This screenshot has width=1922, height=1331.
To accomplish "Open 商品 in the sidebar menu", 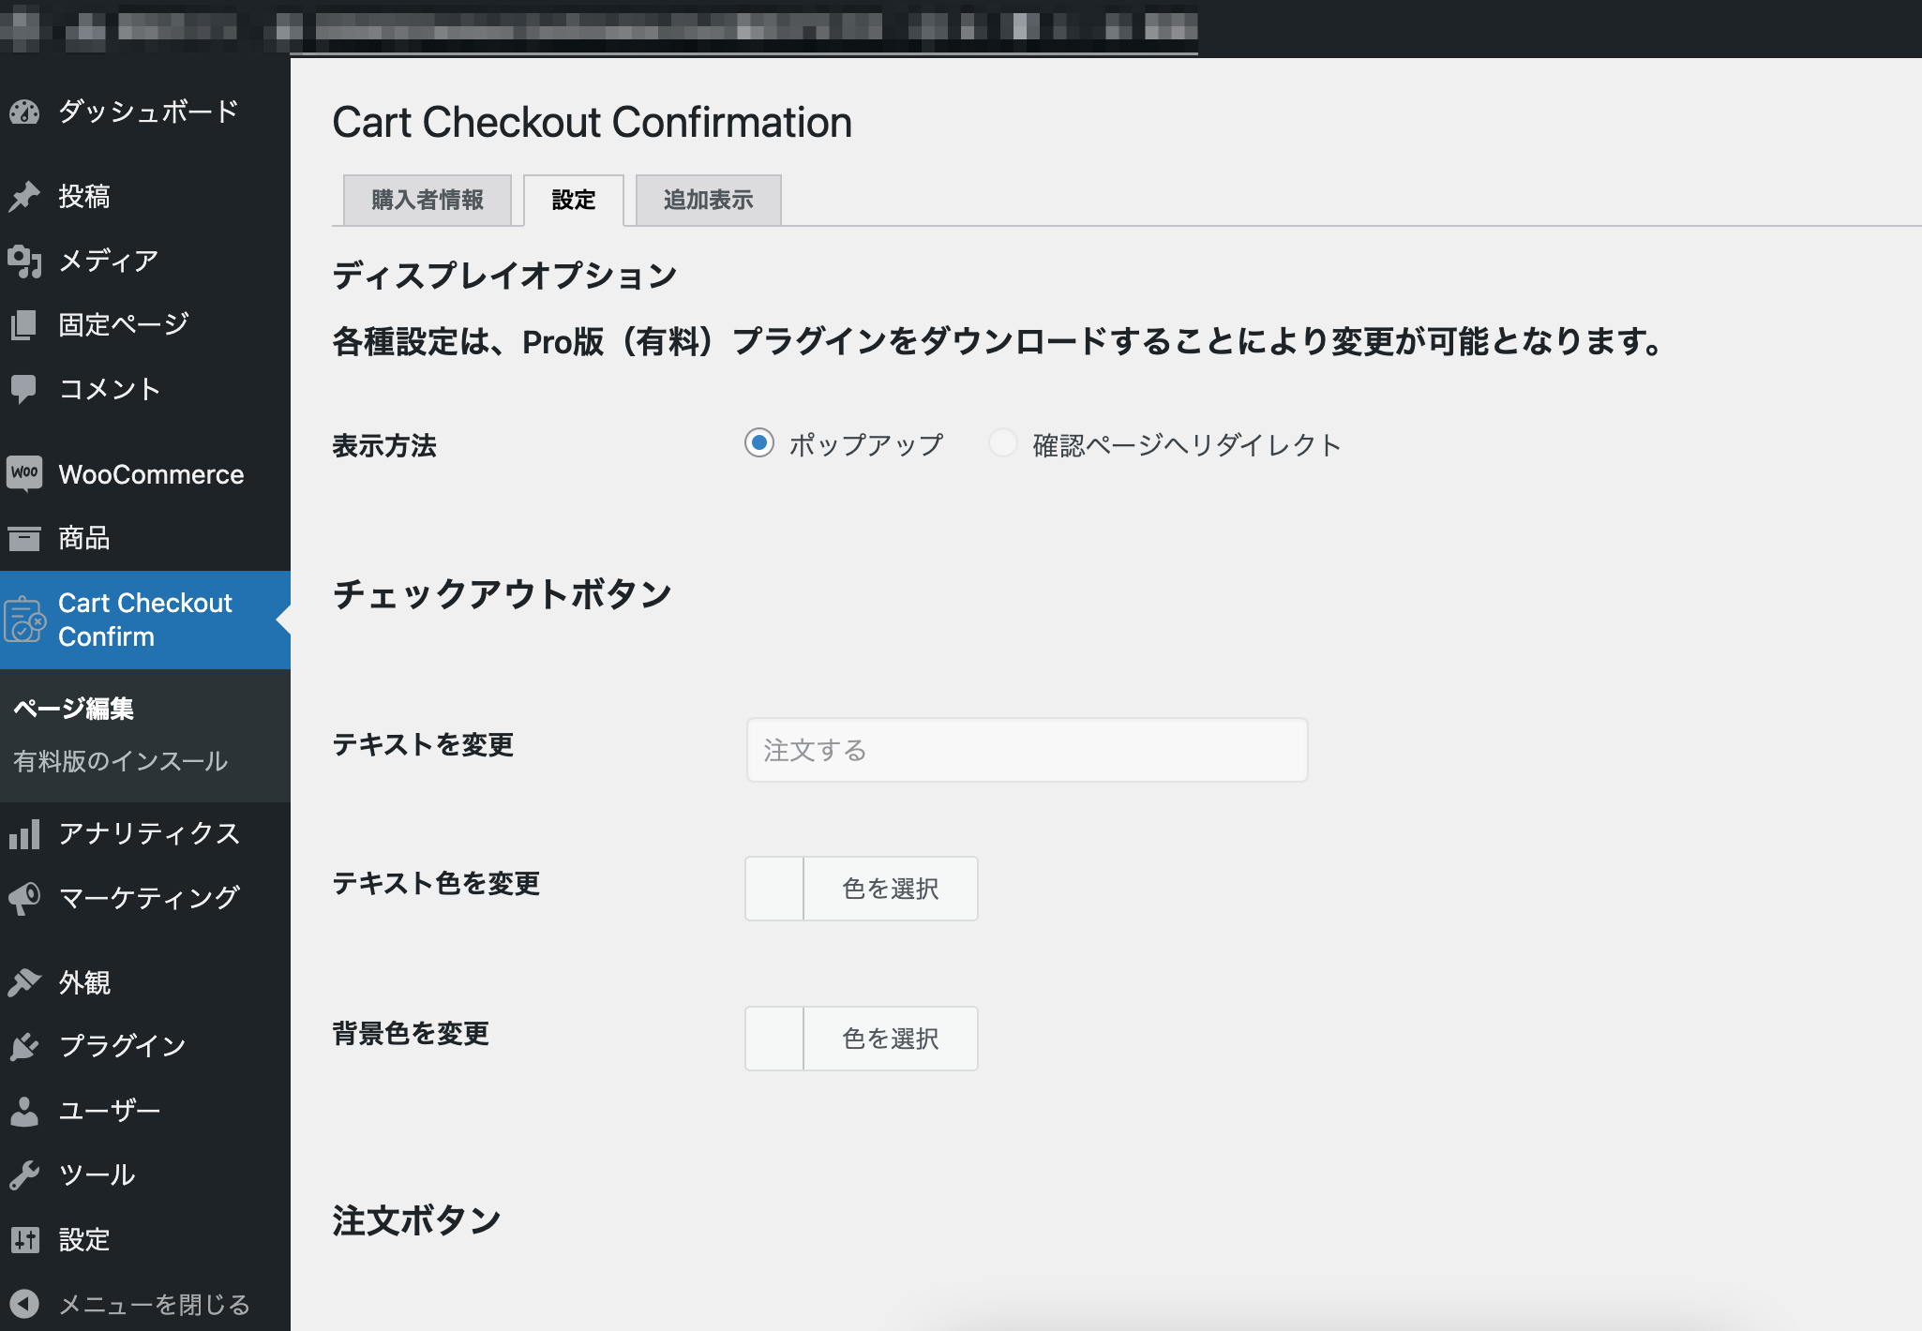I will click(145, 539).
